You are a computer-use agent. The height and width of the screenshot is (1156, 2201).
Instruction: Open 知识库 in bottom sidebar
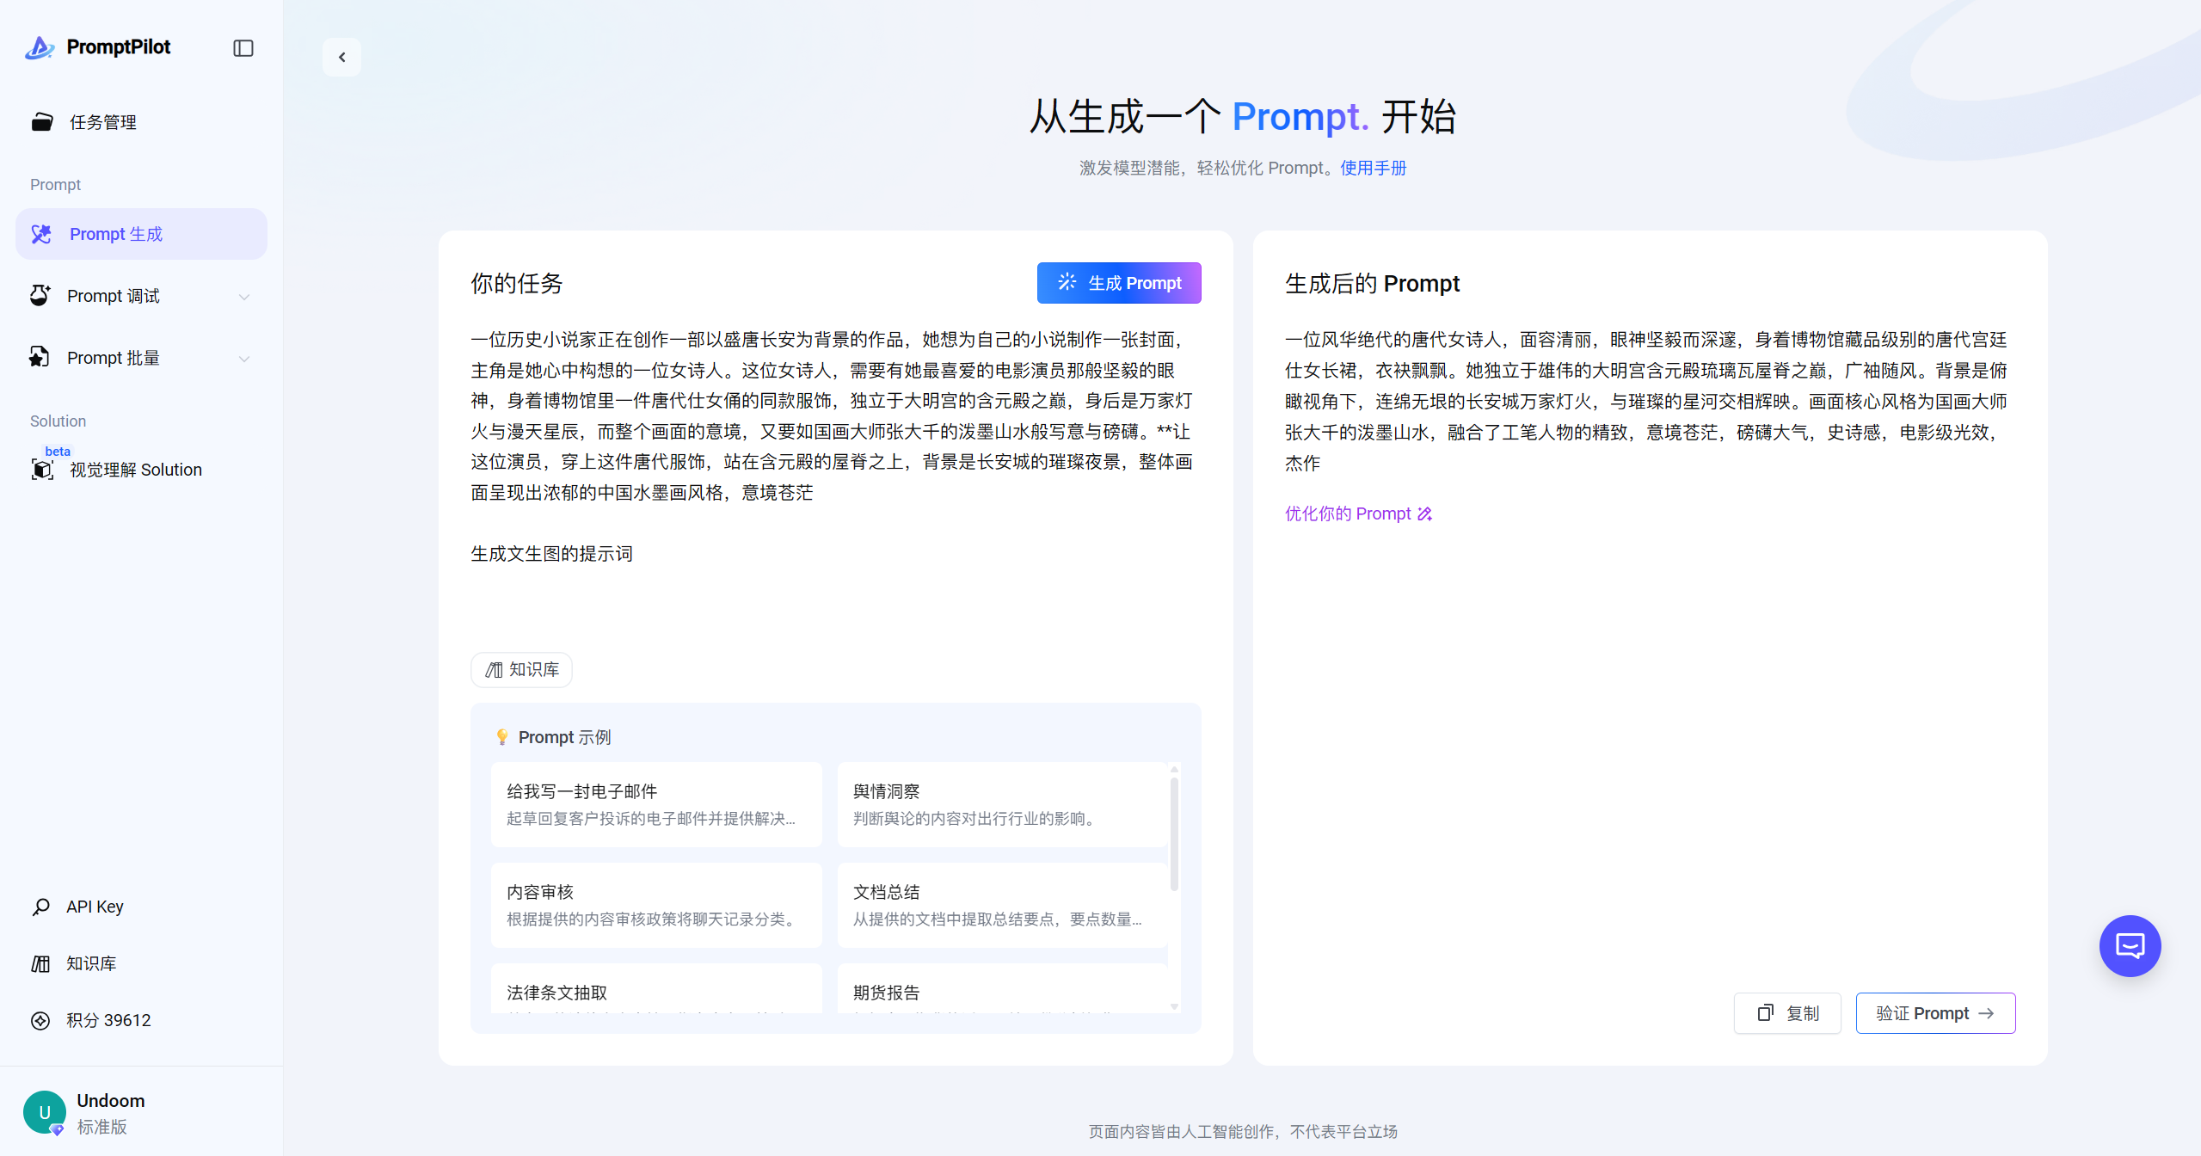(90, 963)
